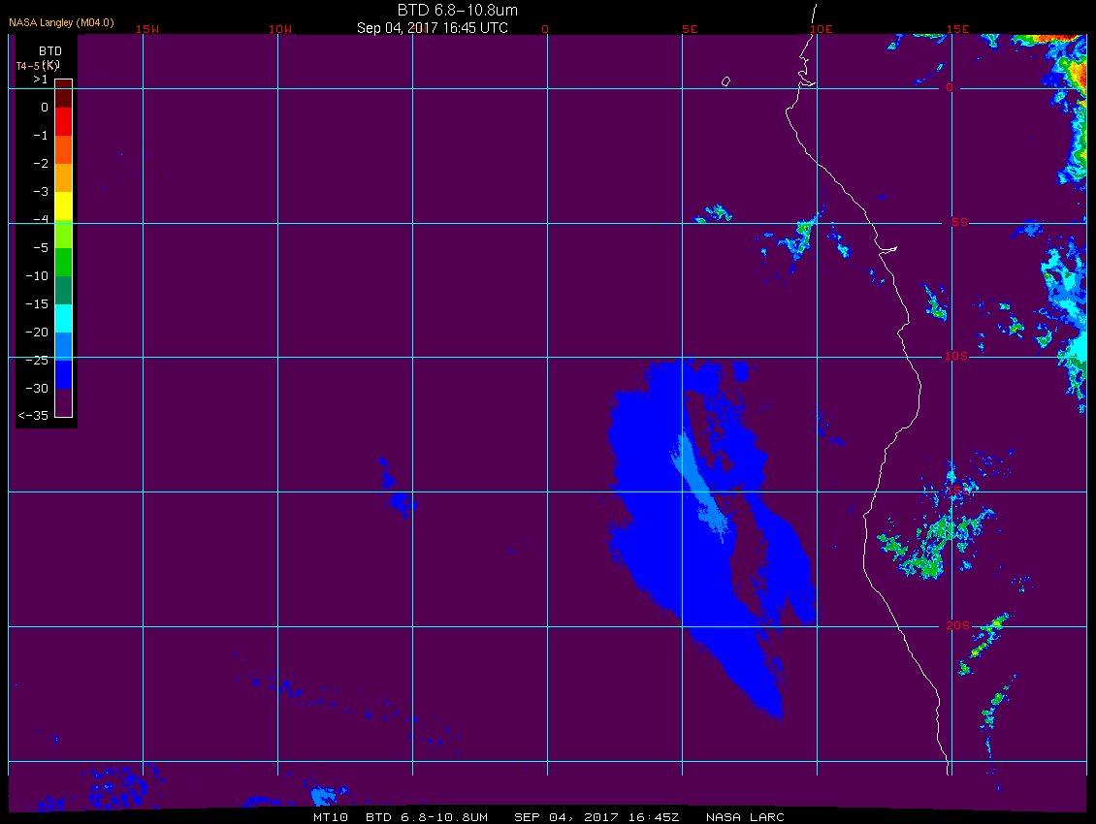Click the "BTD" legend heading
Screen dimensions: 1096x824
(x=50, y=51)
